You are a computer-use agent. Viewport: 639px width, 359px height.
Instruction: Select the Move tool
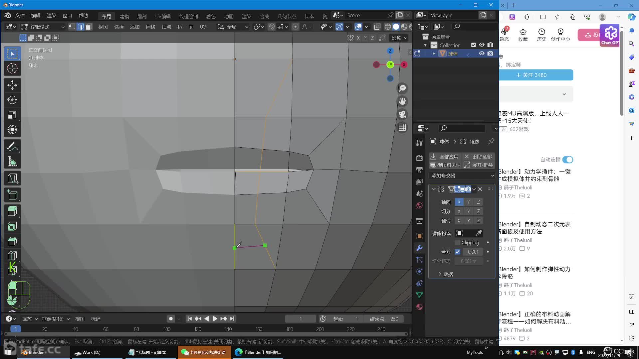tap(12, 85)
